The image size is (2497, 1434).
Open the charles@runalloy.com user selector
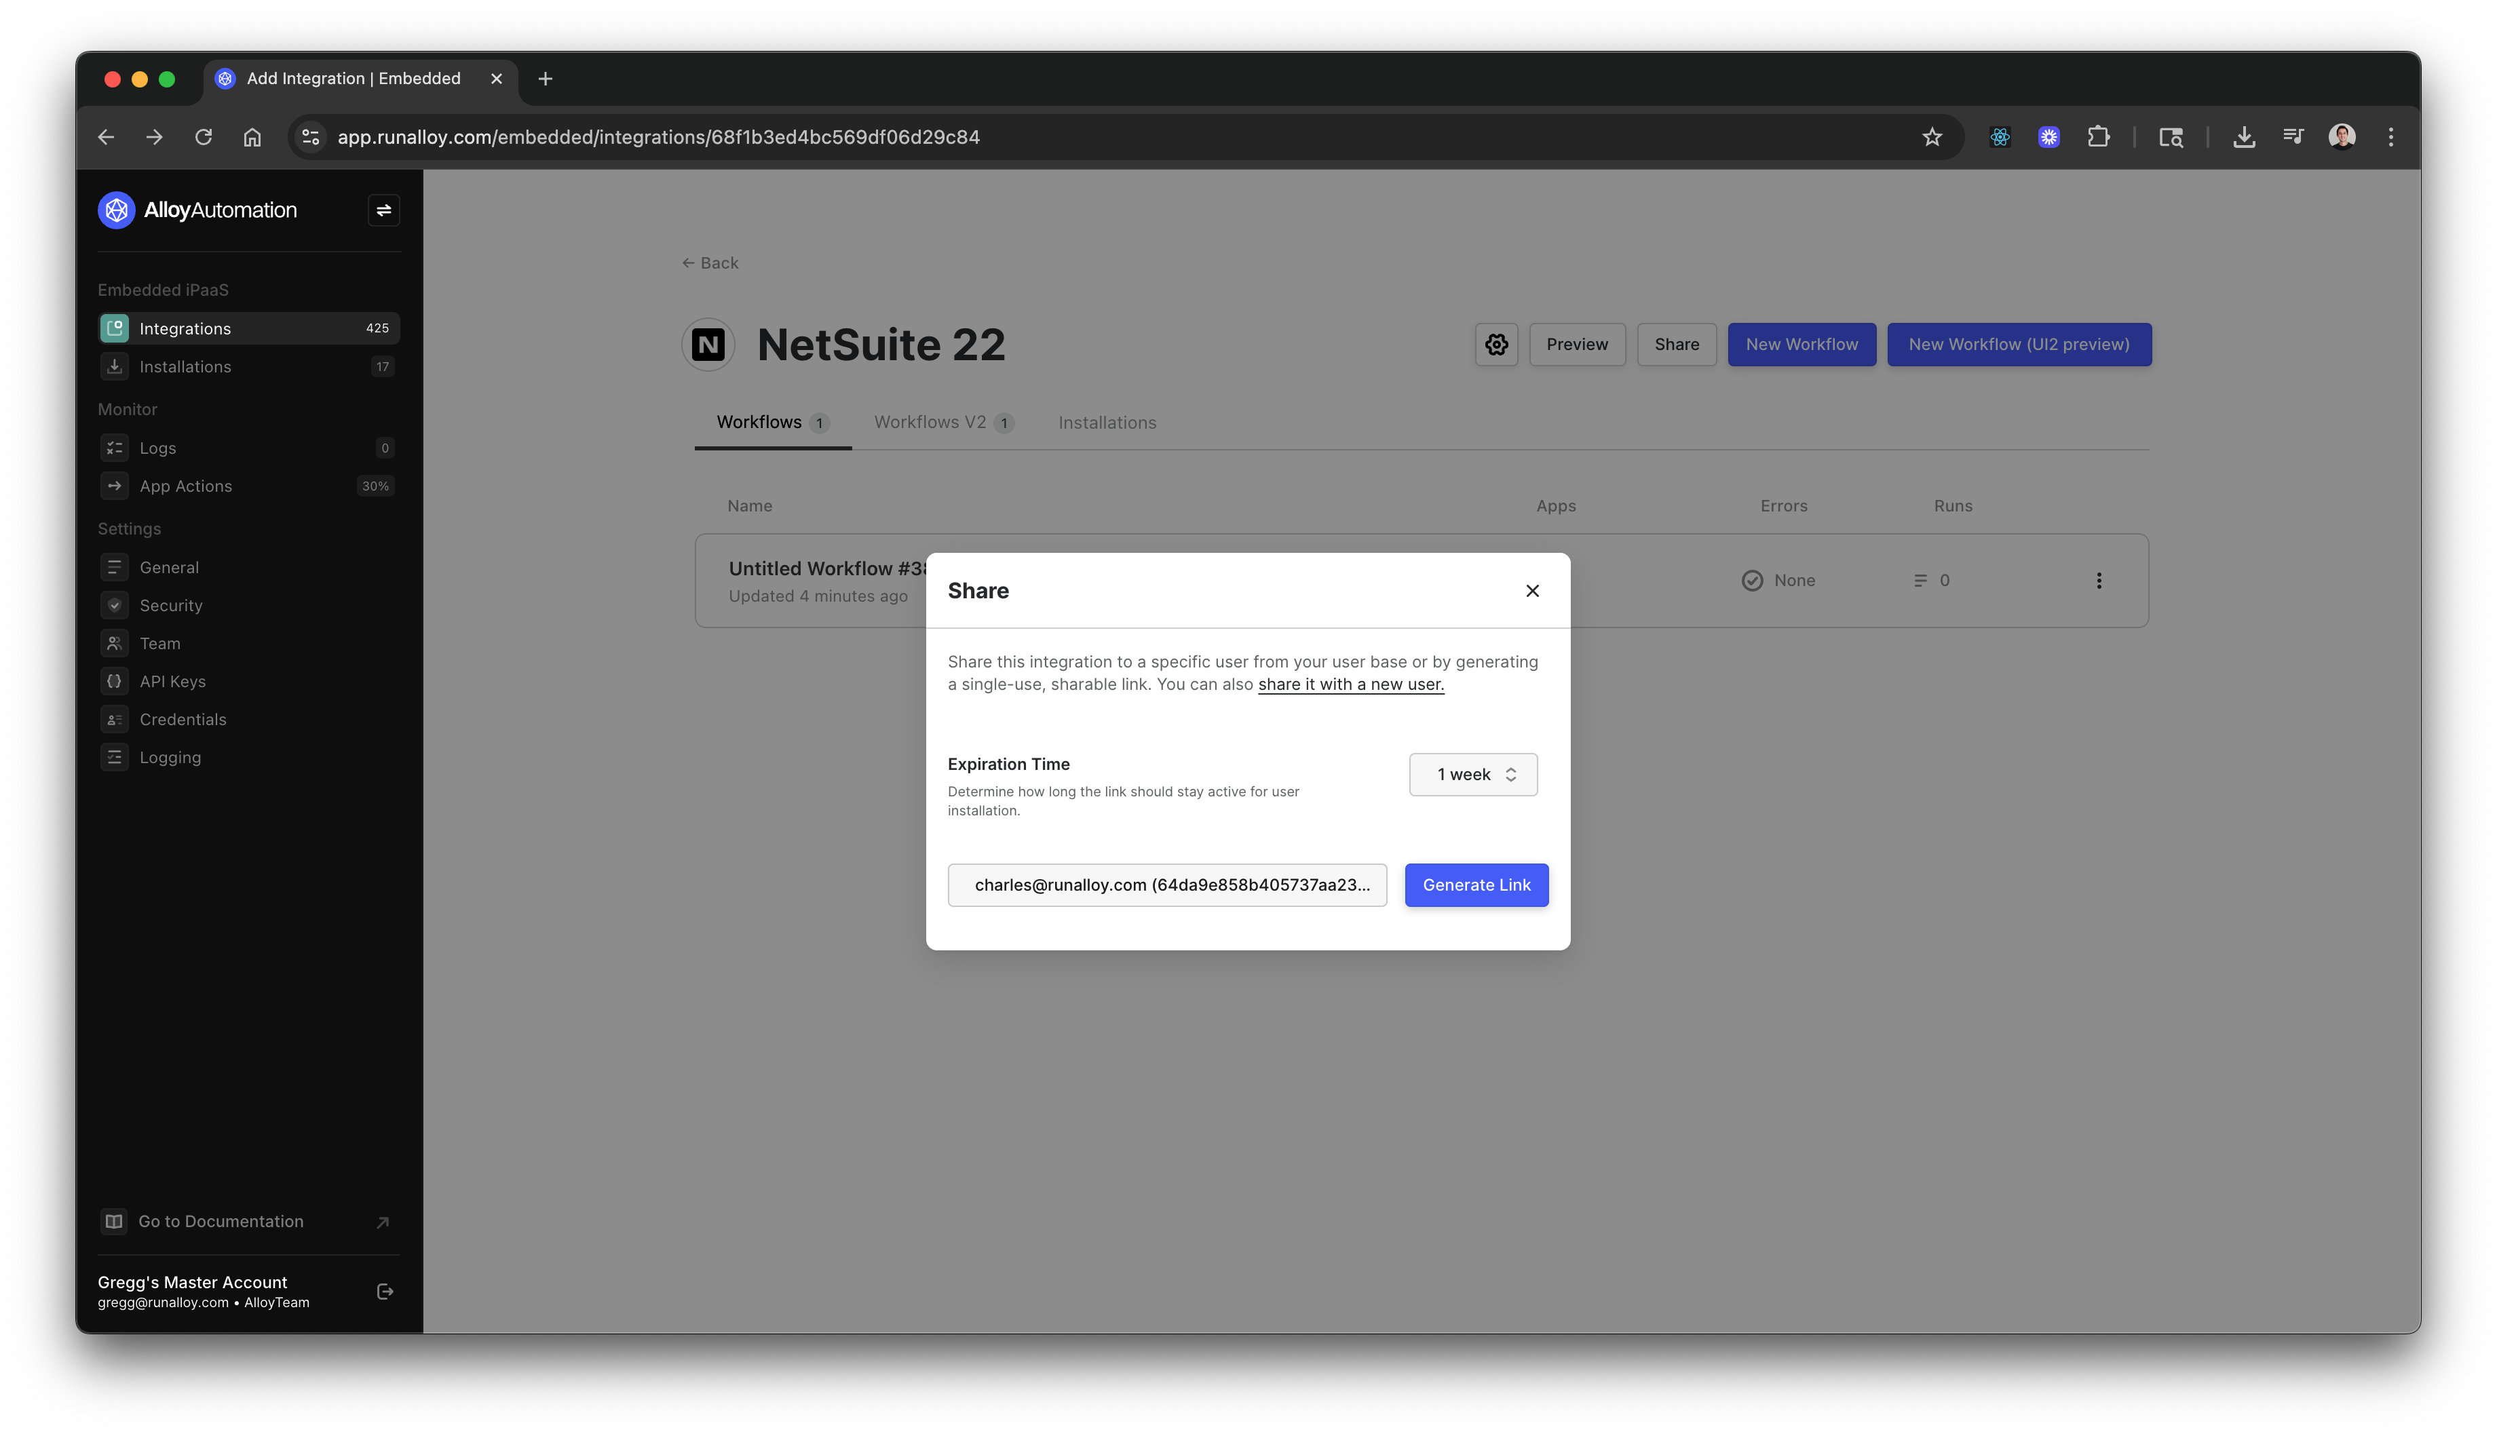[x=1167, y=885]
